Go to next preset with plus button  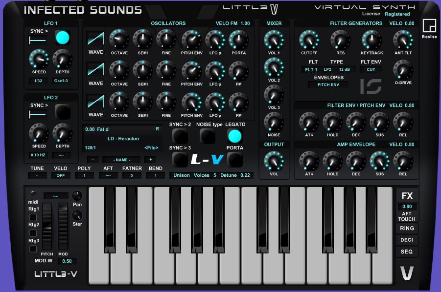pyautogui.click(x=150, y=160)
